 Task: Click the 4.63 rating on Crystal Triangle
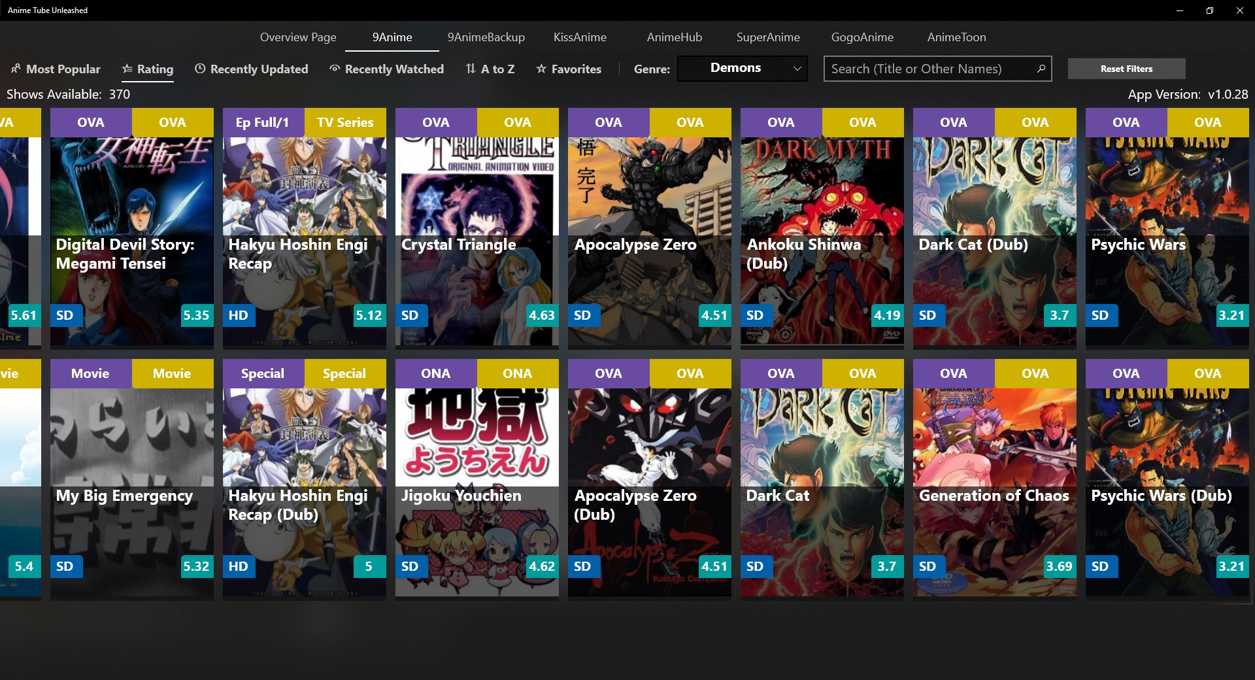coord(541,315)
